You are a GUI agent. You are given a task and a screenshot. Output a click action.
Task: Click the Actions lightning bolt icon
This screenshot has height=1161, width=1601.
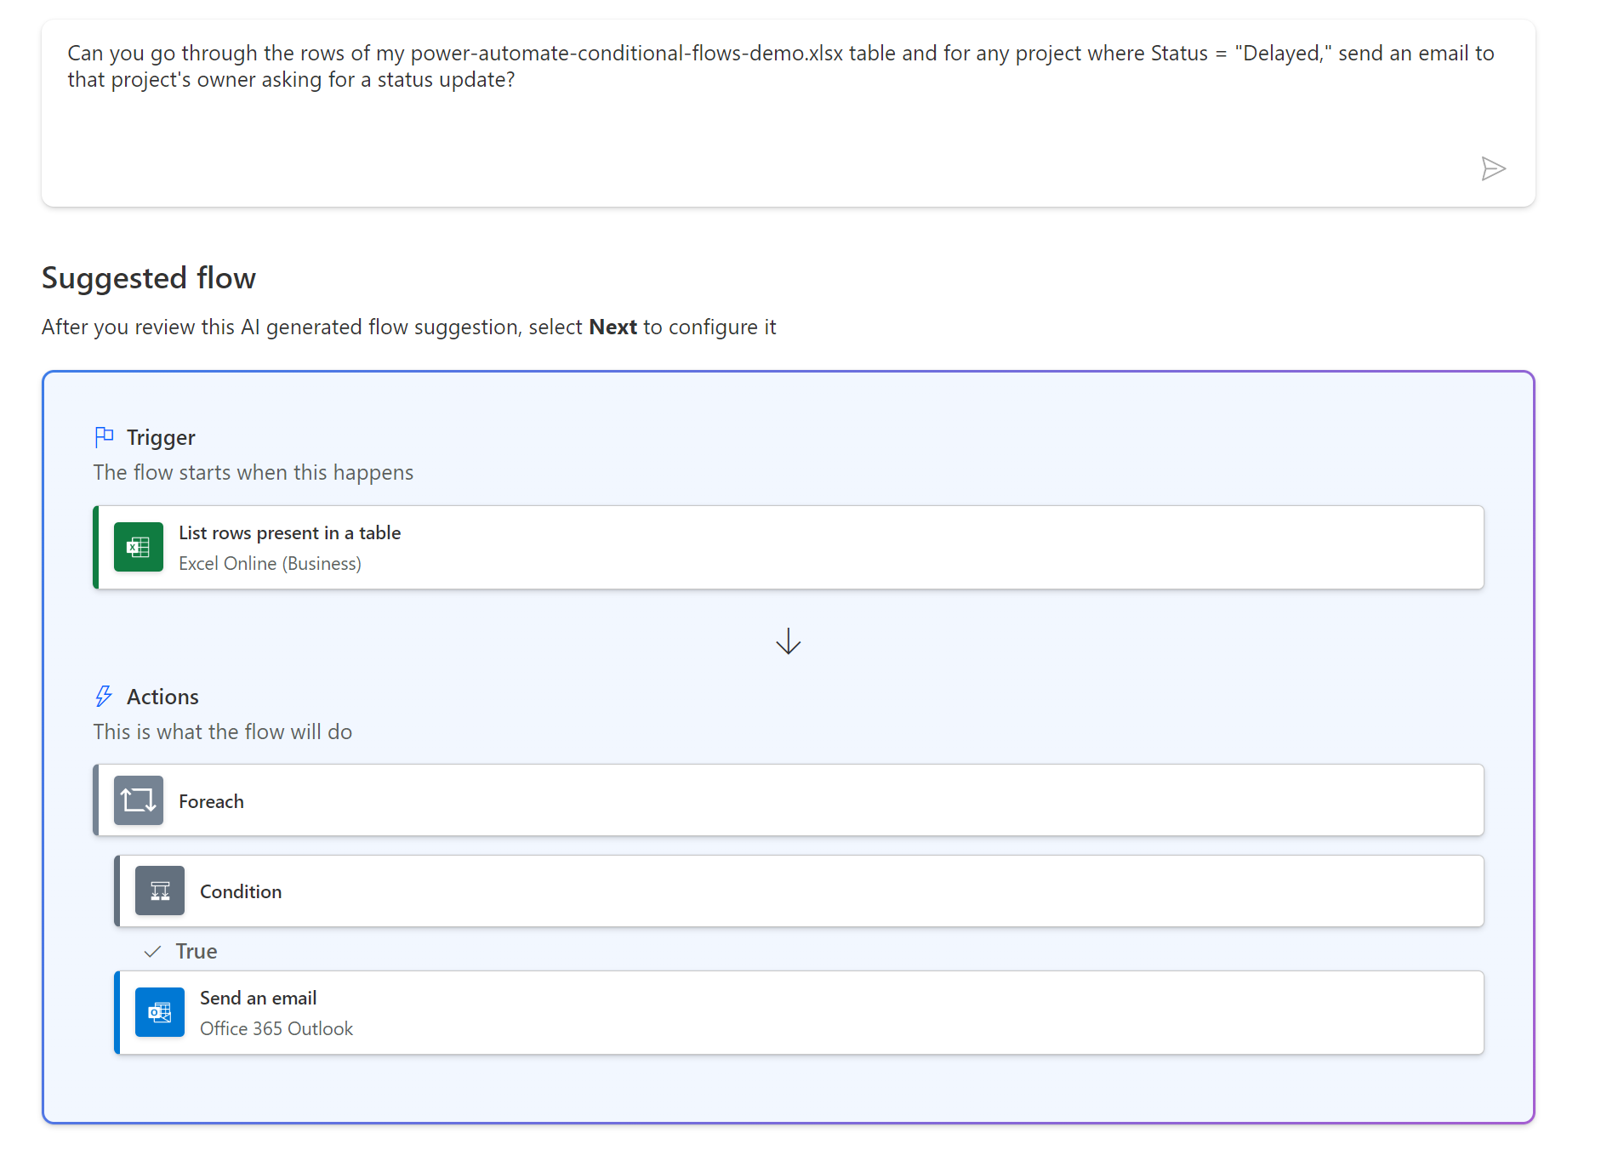104,697
